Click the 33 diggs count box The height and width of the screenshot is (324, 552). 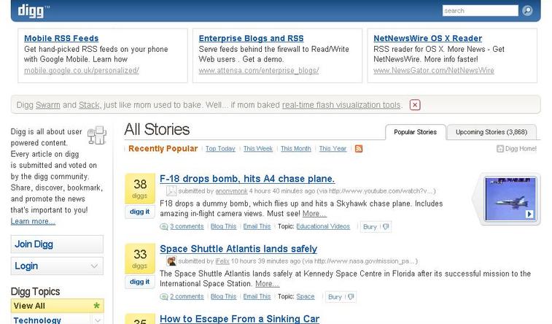[x=140, y=258]
